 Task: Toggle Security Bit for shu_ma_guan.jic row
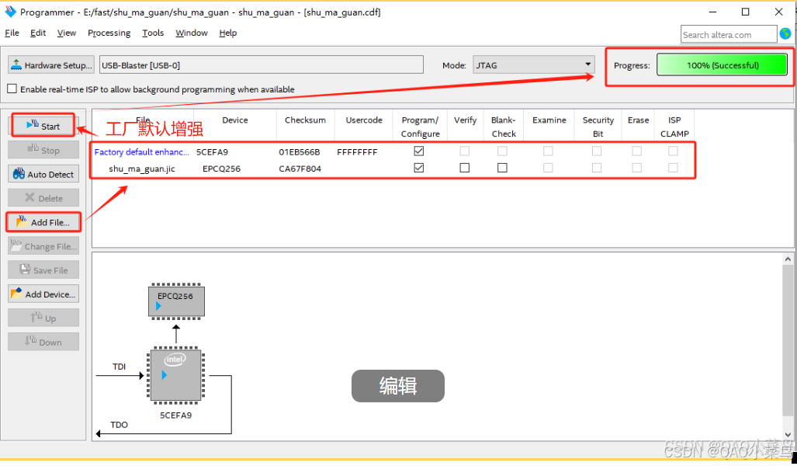coord(597,168)
